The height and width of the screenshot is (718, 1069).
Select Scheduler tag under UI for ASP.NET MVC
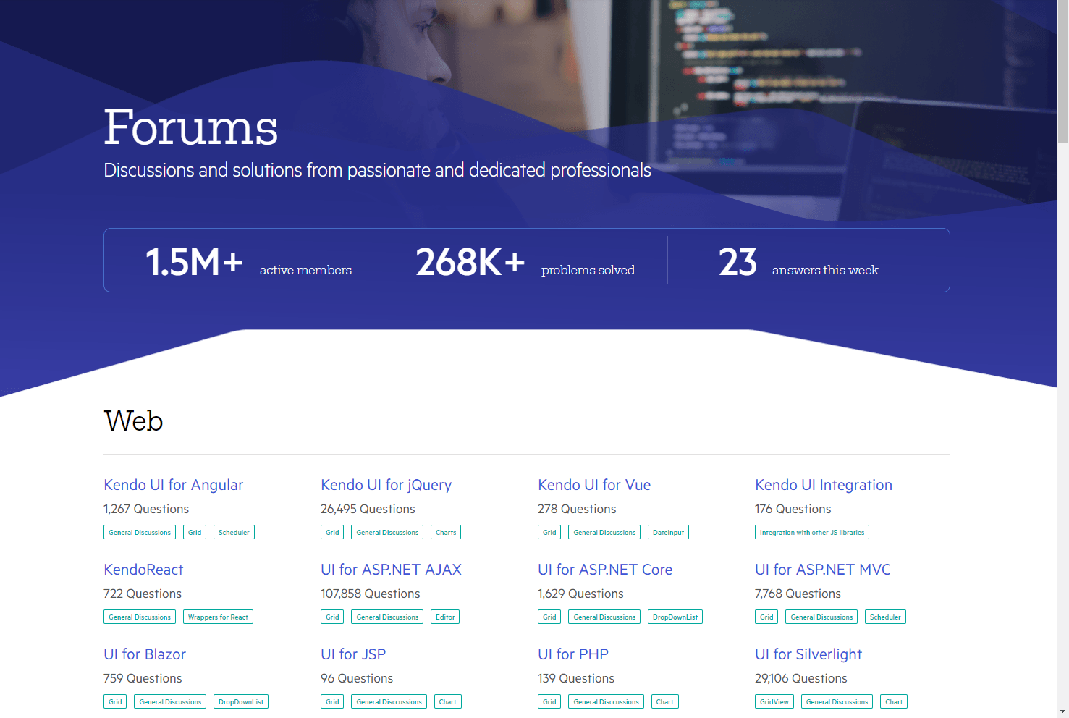(x=885, y=617)
